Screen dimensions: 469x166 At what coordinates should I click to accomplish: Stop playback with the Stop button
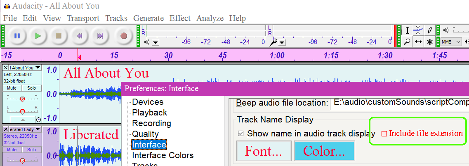click(x=59, y=36)
